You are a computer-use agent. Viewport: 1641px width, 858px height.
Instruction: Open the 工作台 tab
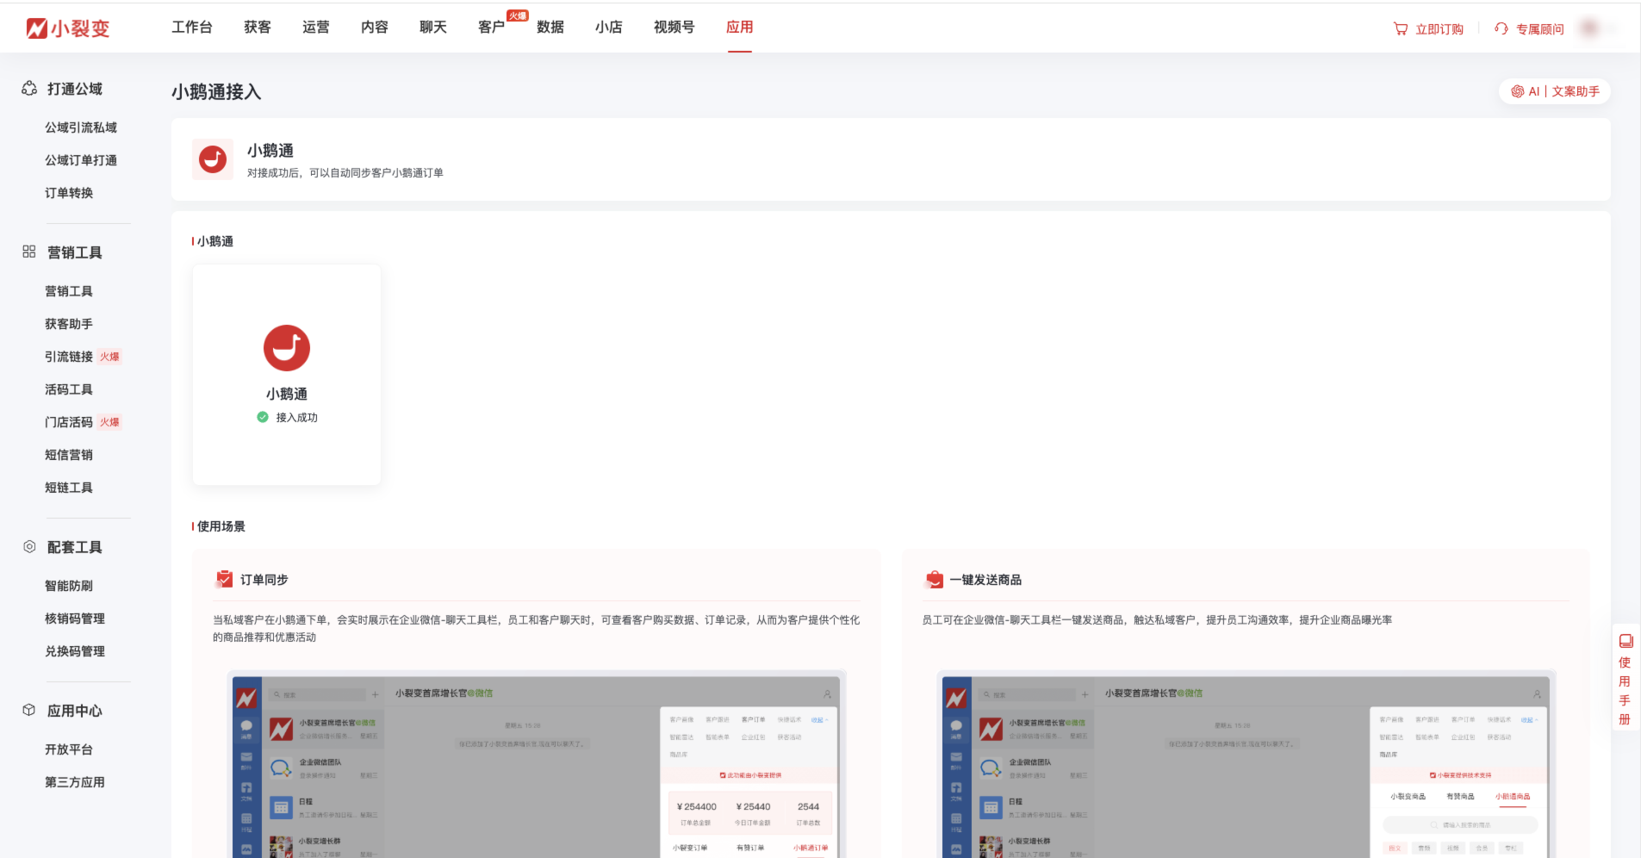[x=192, y=28]
